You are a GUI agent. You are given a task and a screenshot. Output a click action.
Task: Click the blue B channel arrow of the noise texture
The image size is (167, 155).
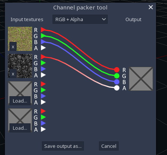point(43,69)
